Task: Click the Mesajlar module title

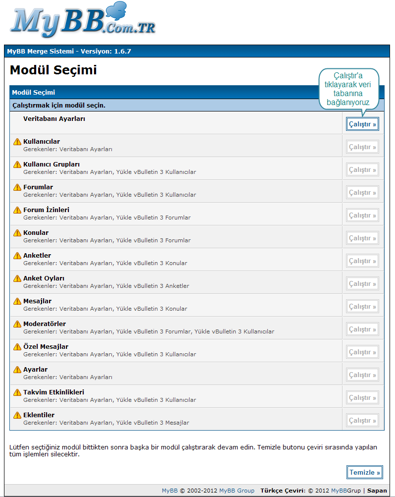Action: coord(37,301)
